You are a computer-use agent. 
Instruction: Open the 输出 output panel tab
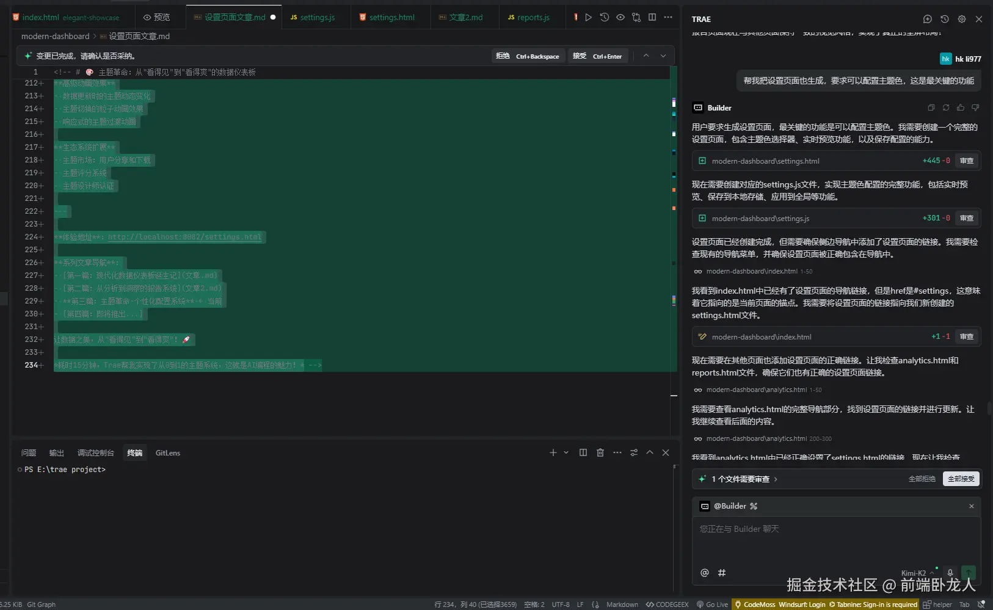(x=57, y=453)
